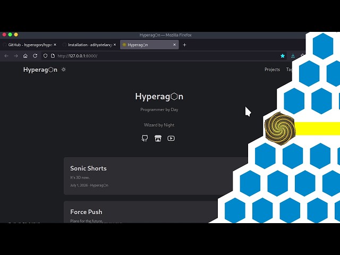Open the Sonic Shorts post card
Viewport: 340px width, 255px height.
tap(156, 176)
